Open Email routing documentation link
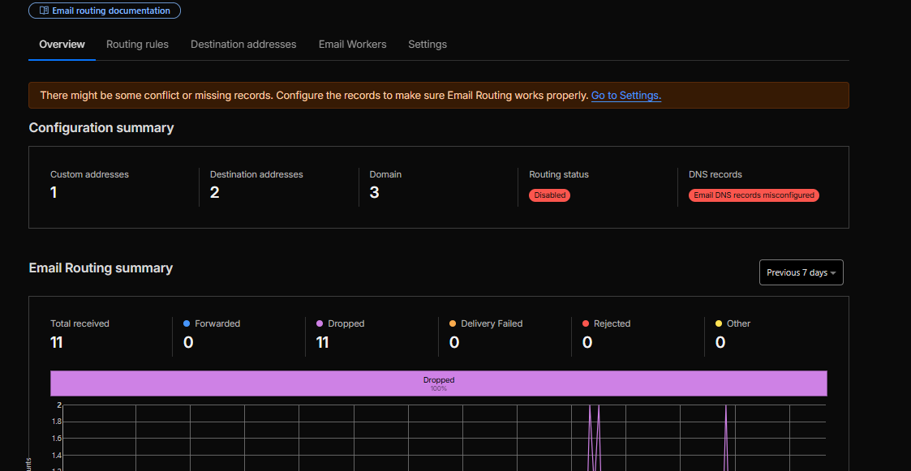Image resolution: width=911 pixels, height=471 pixels. (105, 11)
